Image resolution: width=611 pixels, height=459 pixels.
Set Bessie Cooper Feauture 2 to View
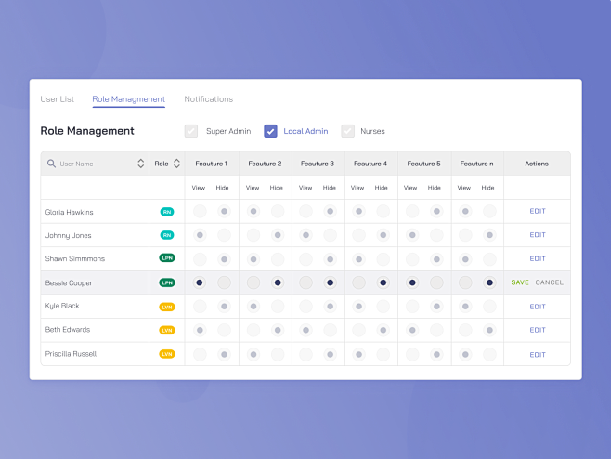click(x=253, y=282)
